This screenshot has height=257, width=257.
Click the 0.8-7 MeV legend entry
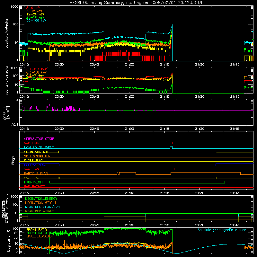(x=35, y=75)
